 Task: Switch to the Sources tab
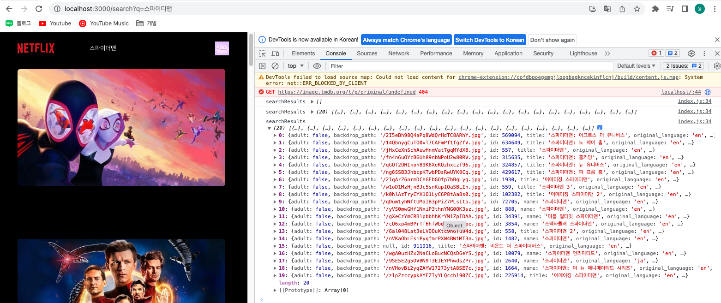point(367,53)
